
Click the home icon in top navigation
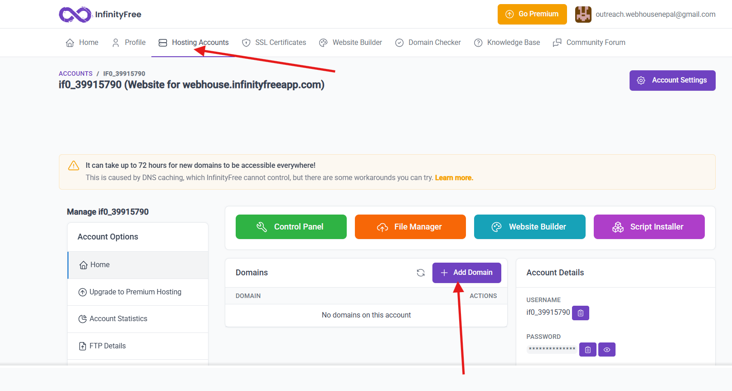70,43
